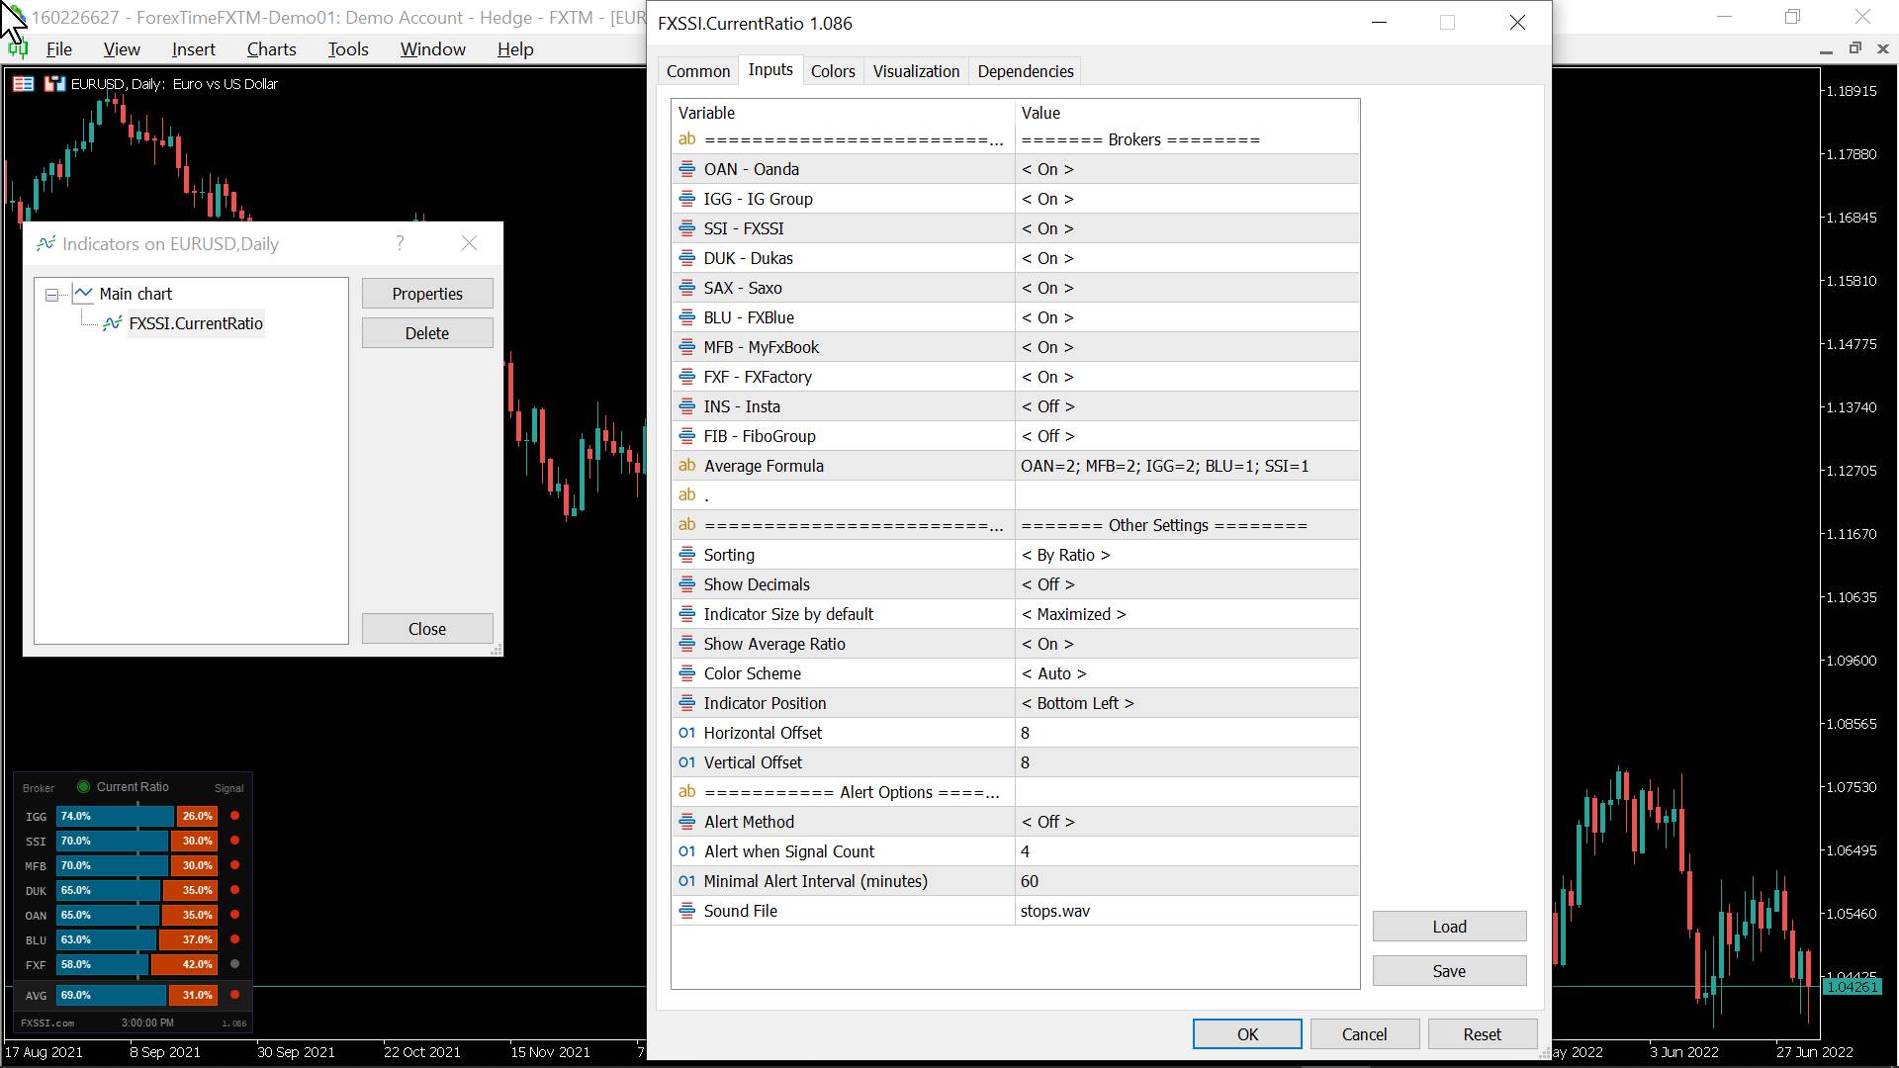Open Alert Method dropdown Off

point(1047,822)
